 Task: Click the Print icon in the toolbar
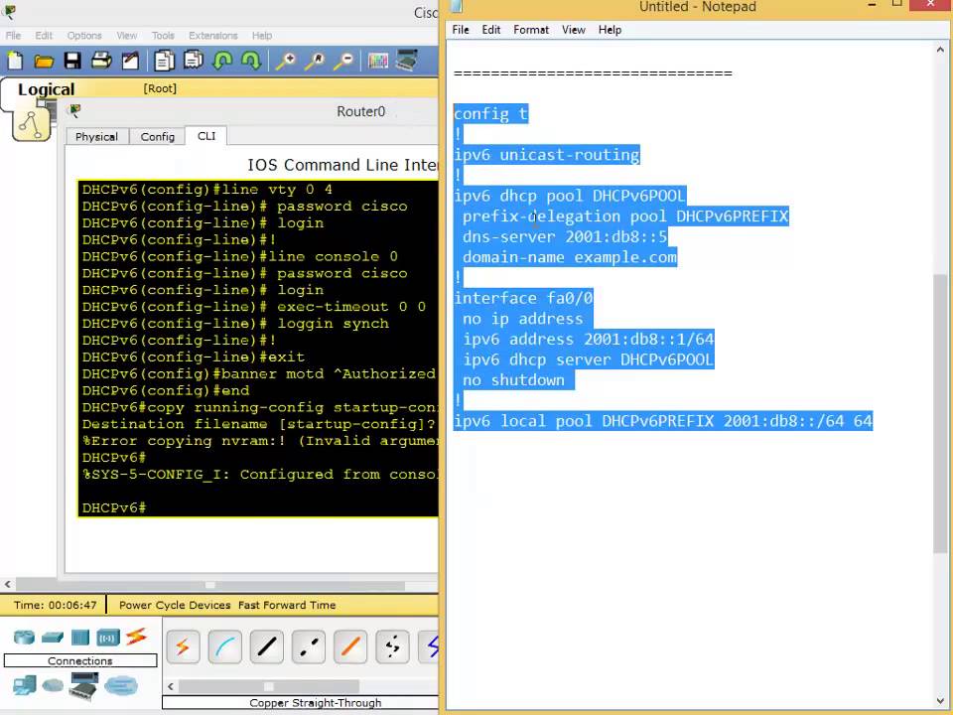coord(101,61)
